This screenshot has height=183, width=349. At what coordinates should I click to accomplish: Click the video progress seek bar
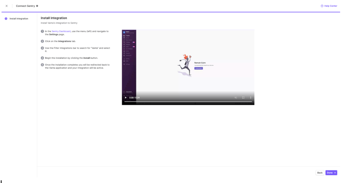(x=188, y=102)
